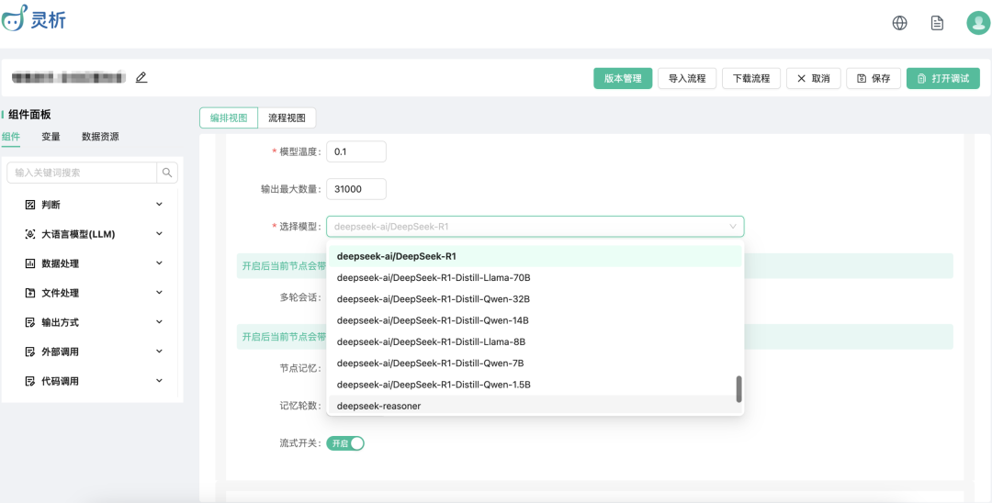
Task: Click the search magnifier icon
Action: (167, 173)
